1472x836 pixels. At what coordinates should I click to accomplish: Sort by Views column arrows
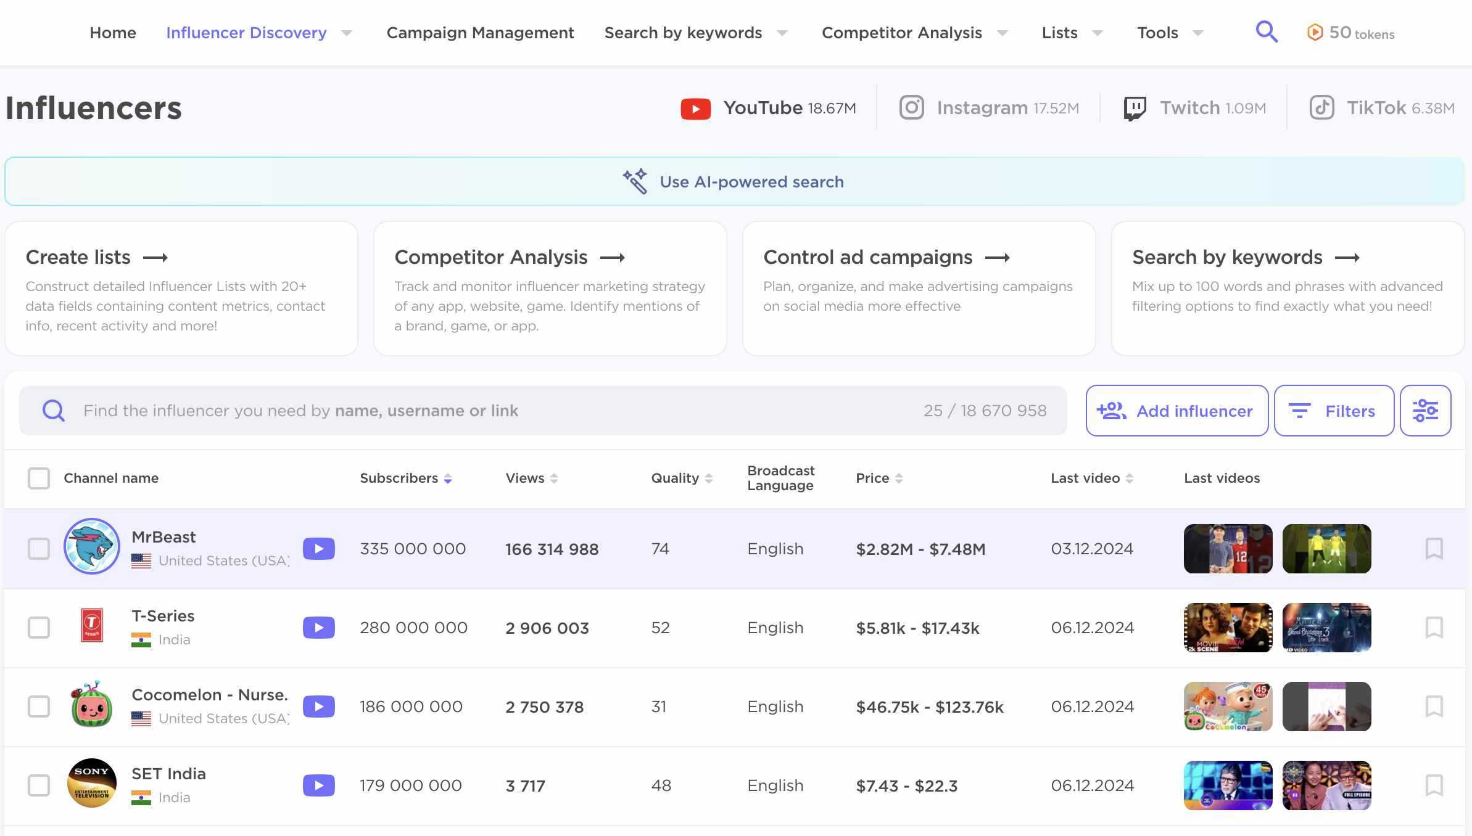click(x=554, y=478)
